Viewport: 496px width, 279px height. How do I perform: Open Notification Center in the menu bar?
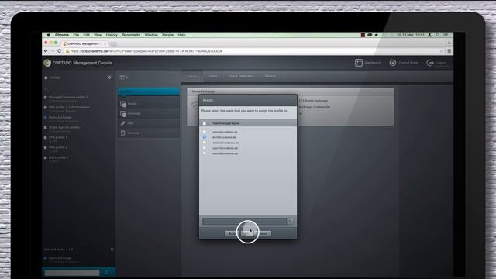point(446,35)
